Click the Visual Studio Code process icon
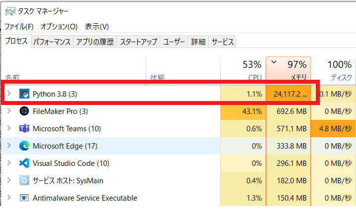The image size is (356, 211). click(x=24, y=163)
